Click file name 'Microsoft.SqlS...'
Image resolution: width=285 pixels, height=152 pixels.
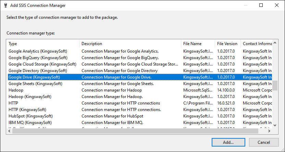(198, 90)
